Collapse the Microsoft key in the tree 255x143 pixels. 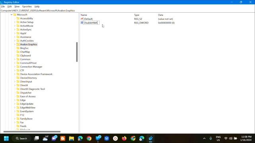[x=12, y=15]
